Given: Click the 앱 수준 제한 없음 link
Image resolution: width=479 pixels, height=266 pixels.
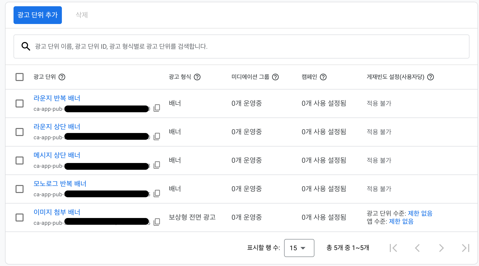Looking at the screenshot, I should click(401, 221).
